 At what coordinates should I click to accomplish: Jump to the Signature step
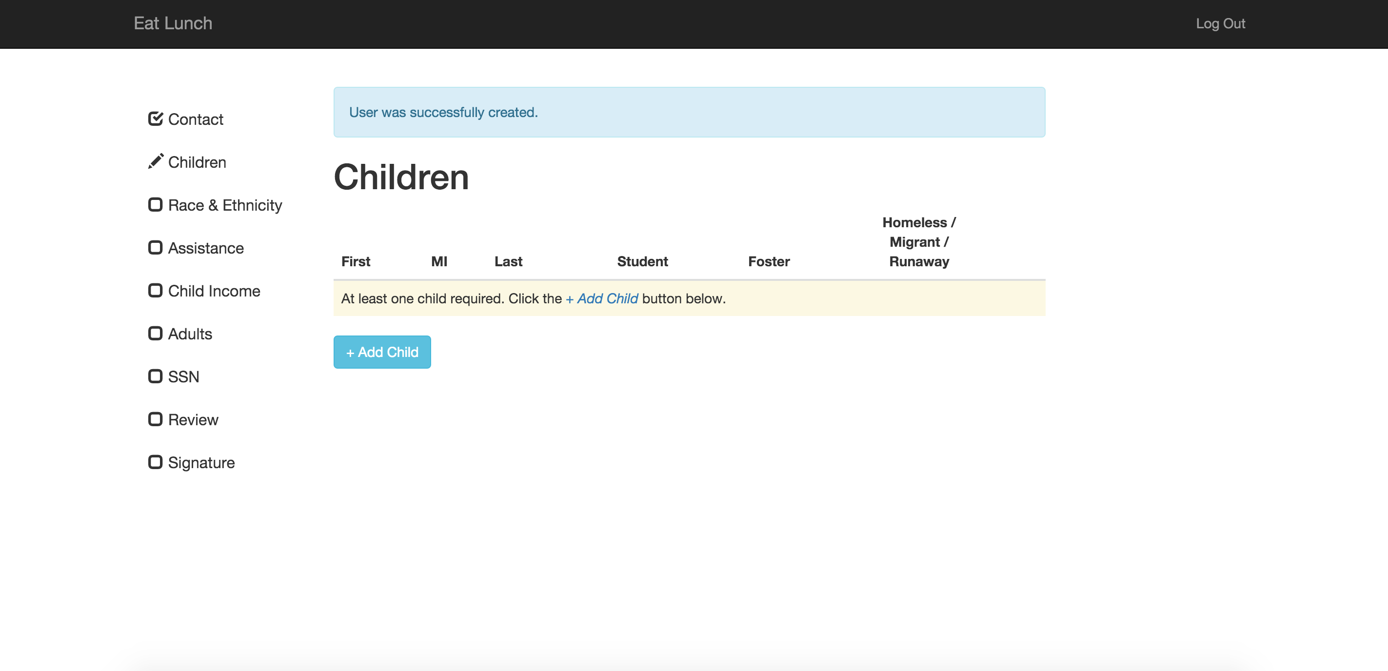click(x=201, y=463)
